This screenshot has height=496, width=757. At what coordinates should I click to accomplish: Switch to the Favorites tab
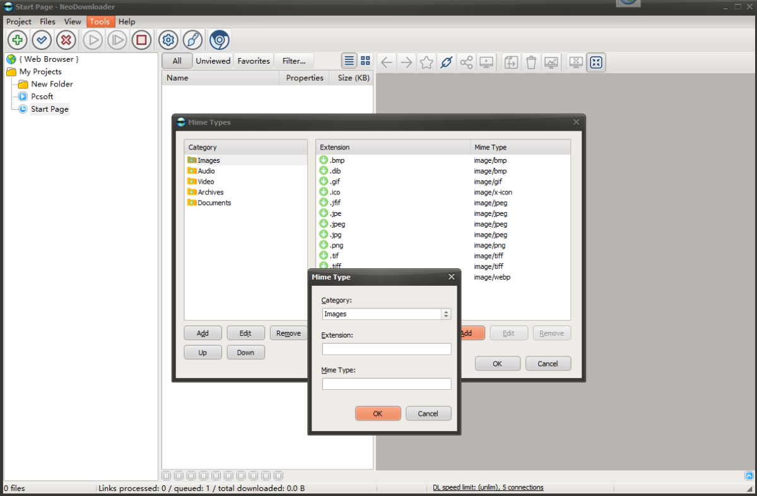coord(253,61)
